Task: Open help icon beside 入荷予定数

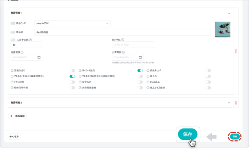Action: pos(30,40)
